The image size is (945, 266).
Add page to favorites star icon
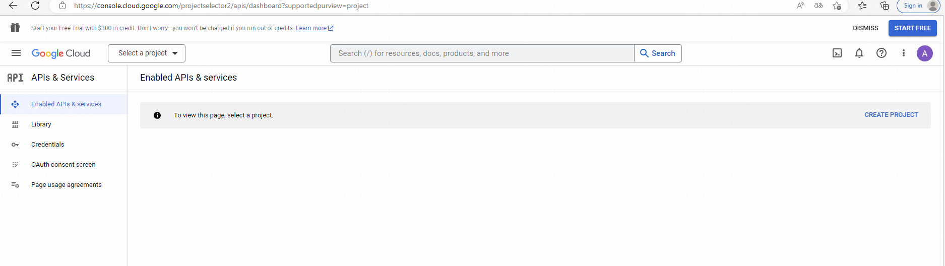tap(837, 6)
